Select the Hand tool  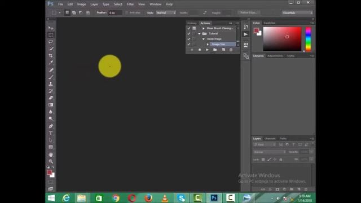[51, 155]
